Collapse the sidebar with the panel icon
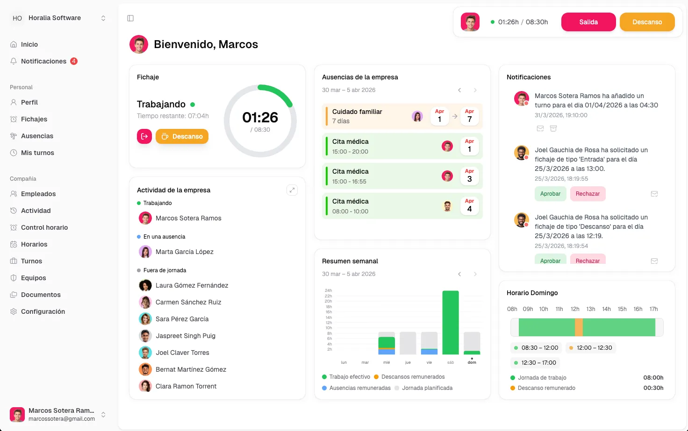 (130, 18)
